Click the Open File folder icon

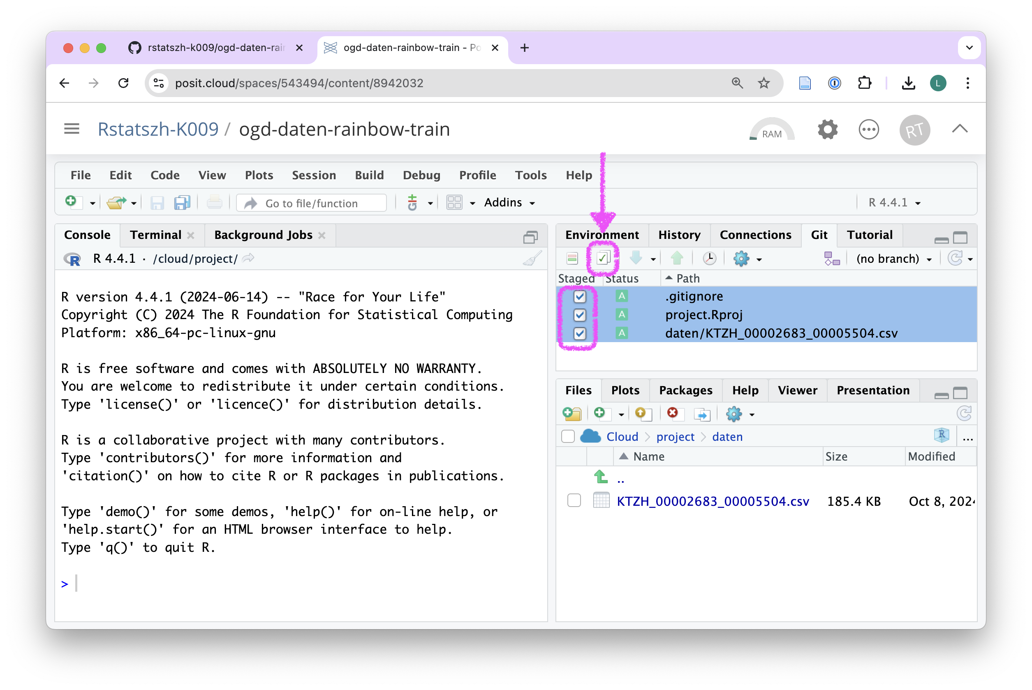tap(116, 203)
